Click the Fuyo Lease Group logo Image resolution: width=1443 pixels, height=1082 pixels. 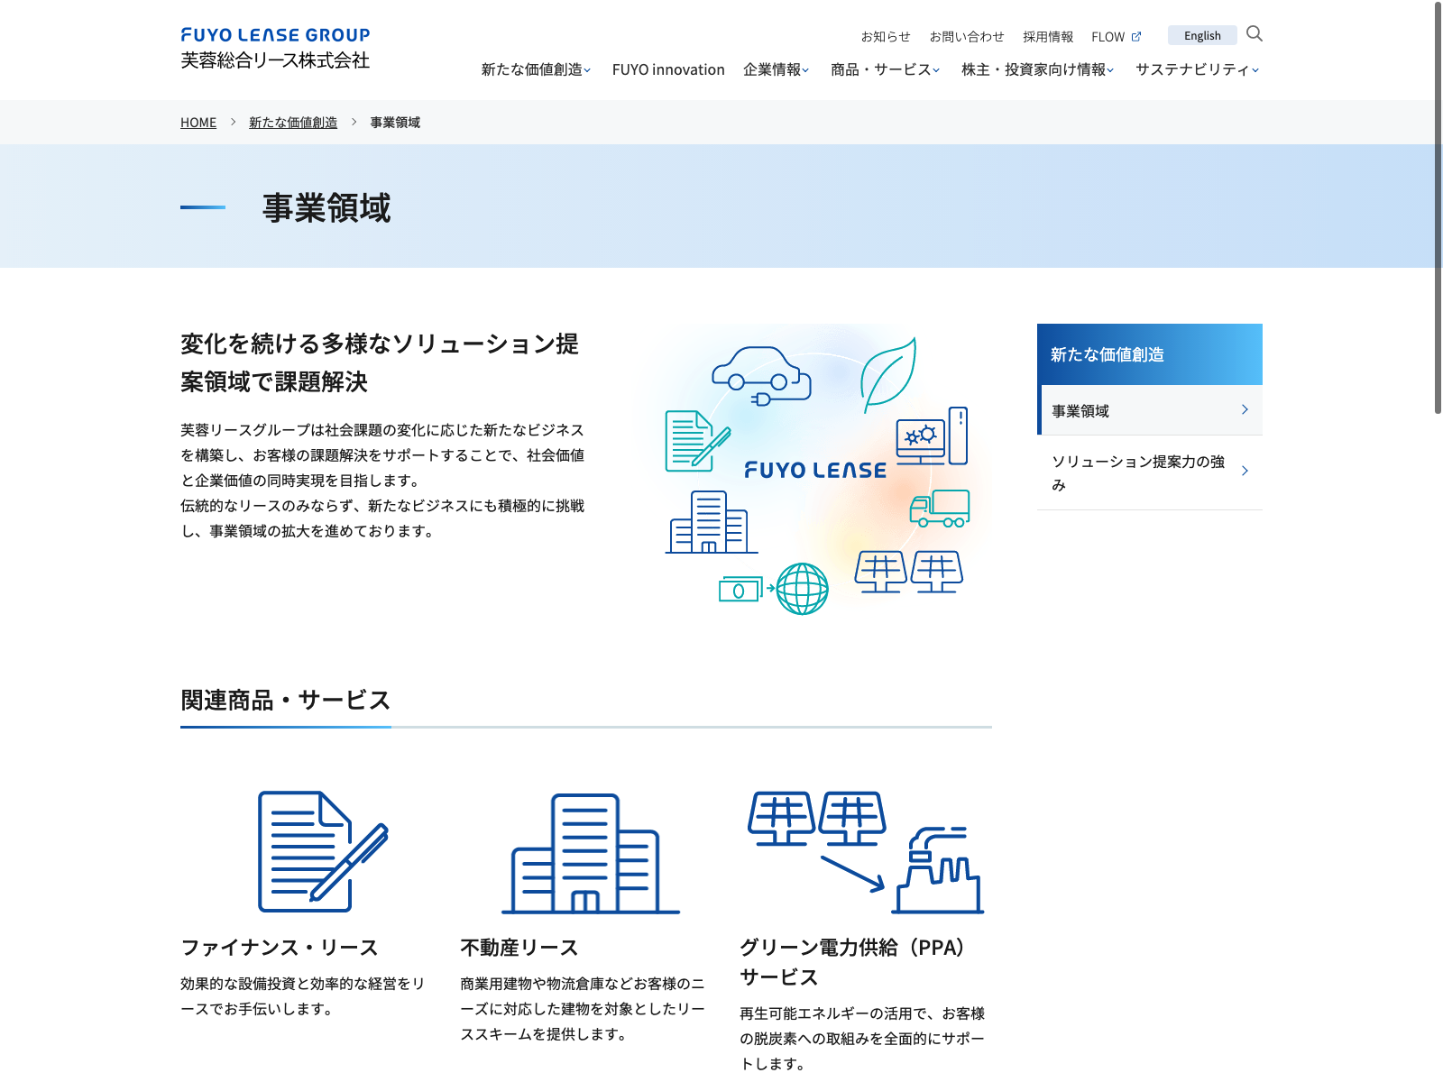point(275,48)
